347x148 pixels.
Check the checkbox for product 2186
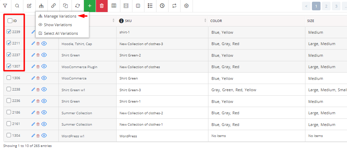9,112
